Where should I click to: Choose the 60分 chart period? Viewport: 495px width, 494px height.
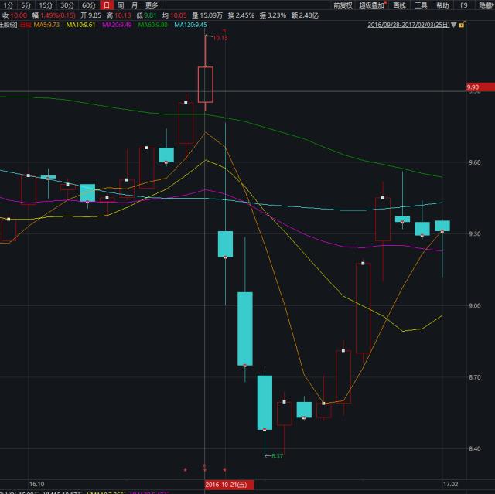pyautogui.click(x=90, y=5)
